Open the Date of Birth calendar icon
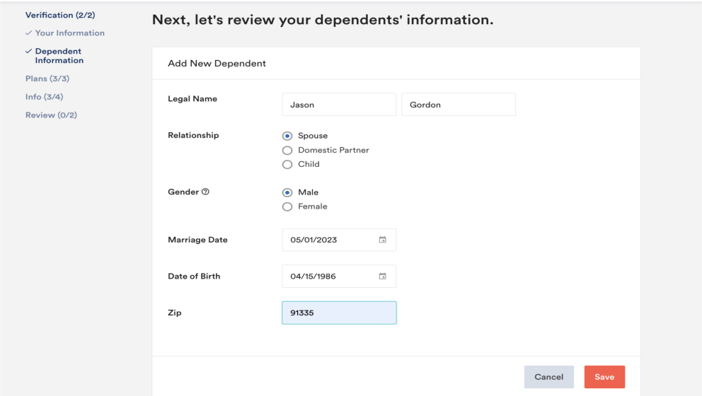This screenshot has height=396, width=702. 382,276
